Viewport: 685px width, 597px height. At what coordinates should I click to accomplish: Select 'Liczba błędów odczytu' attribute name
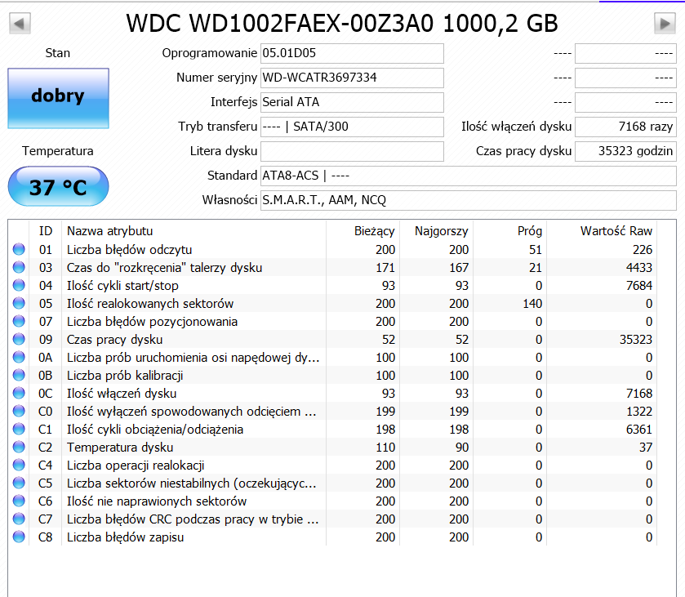pos(129,250)
